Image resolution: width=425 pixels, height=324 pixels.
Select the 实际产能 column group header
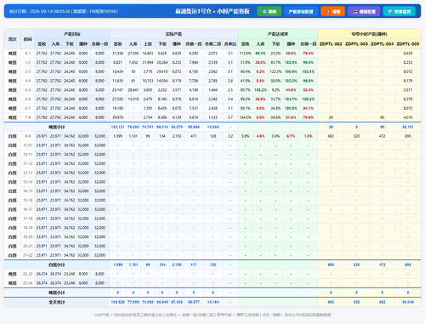173,34
